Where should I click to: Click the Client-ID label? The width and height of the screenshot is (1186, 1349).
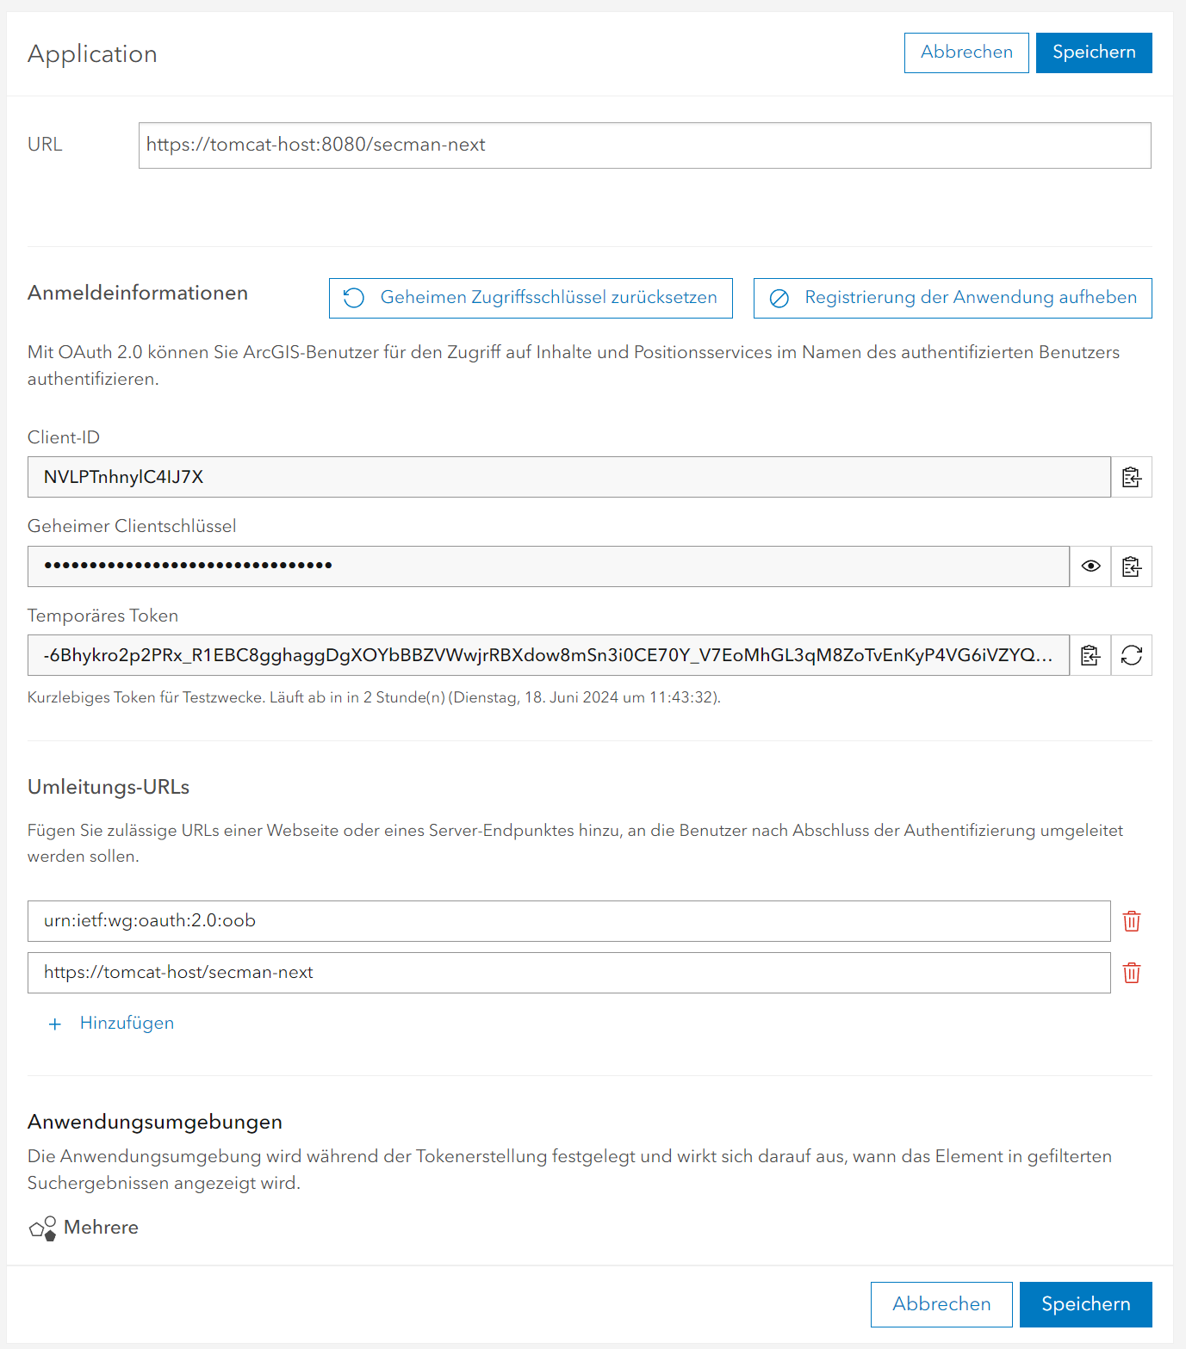(x=64, y=437)
